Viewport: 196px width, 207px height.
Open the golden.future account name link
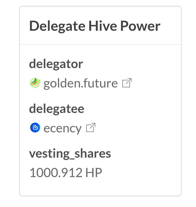(81, 83)
